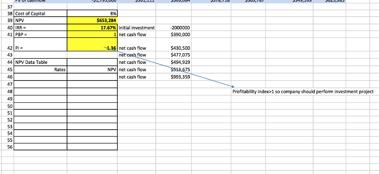Viewport: 379px width, 174px height.
Task: Select the 'Cost of Capital' label cell
Action: (40, 14)
